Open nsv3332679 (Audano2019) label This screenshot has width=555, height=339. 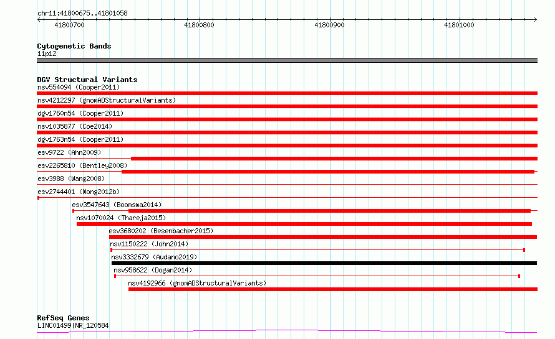click(154, 257)
